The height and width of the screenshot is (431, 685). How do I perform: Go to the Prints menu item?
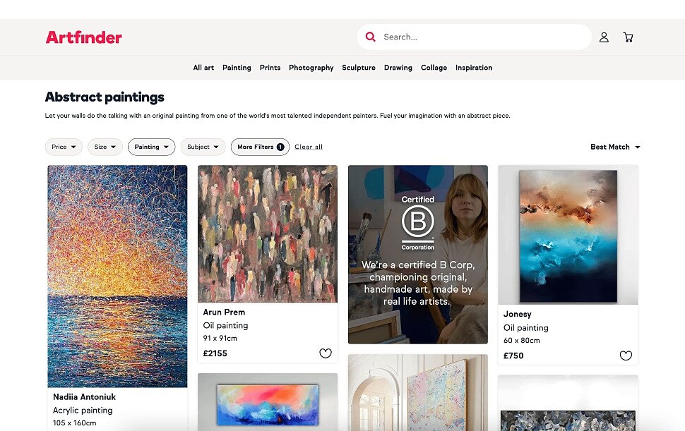pos(270,68)
